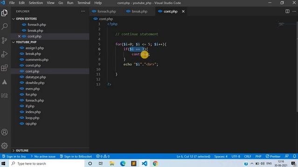Open the notifications bell in status bar
The height and width of the screenshot is (167, 298).
[x=294, y=156]
